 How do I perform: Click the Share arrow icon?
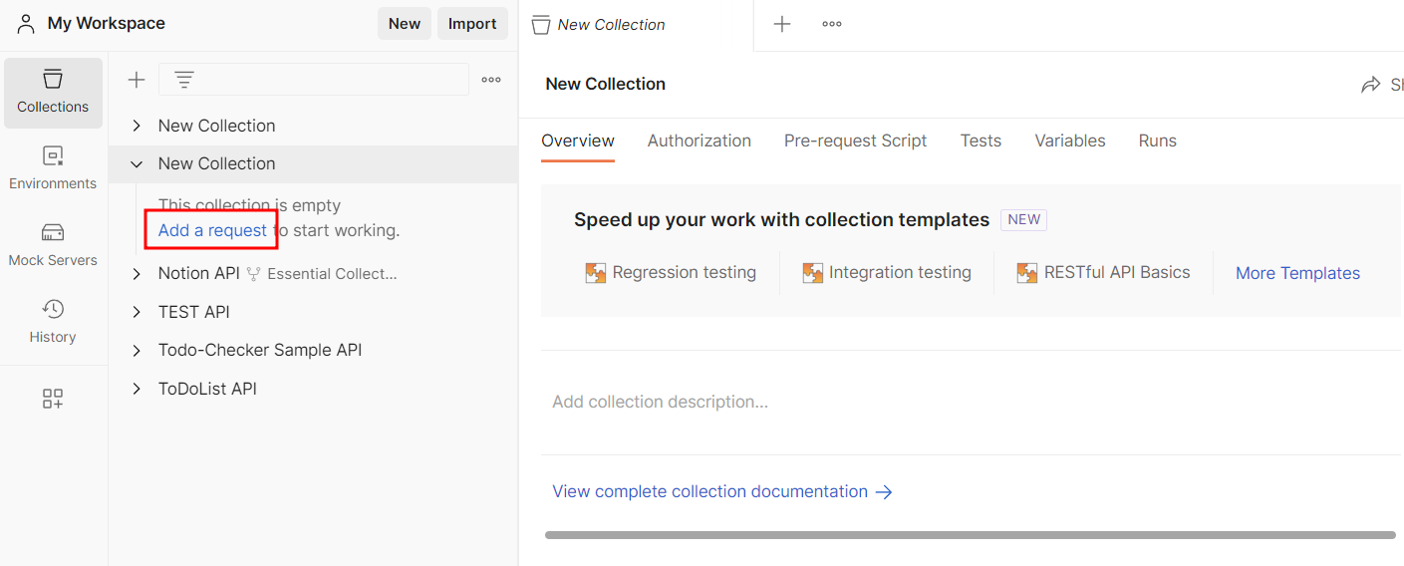click(1371, 85)
